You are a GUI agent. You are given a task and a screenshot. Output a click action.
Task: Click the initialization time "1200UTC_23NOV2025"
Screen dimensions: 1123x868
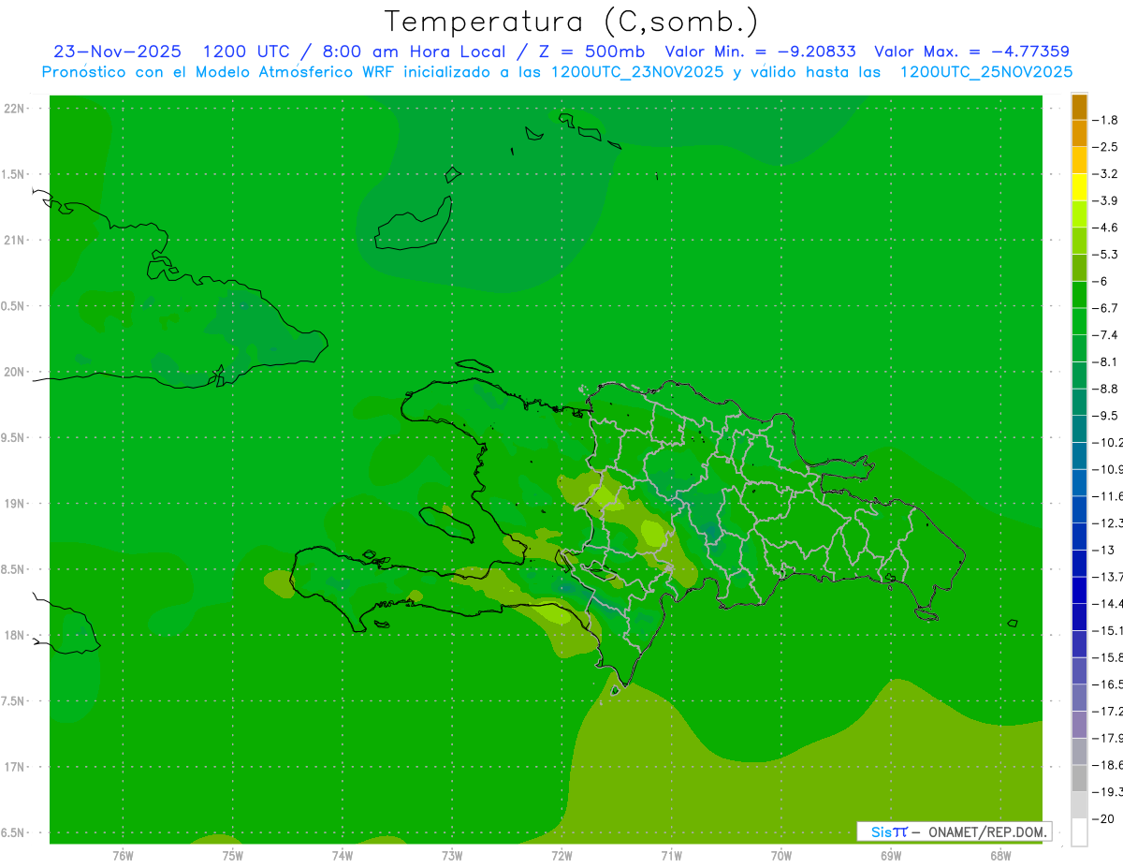pyautogui.click(x=636, y=71)
